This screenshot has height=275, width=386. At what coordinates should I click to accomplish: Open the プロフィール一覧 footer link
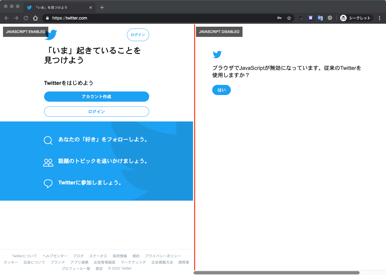[x=76, y=269]
